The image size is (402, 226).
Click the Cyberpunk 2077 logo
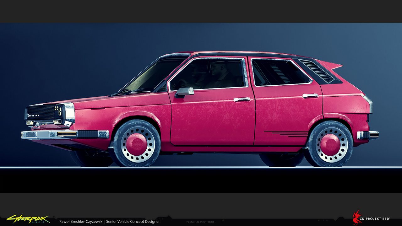tap(28, 219)
